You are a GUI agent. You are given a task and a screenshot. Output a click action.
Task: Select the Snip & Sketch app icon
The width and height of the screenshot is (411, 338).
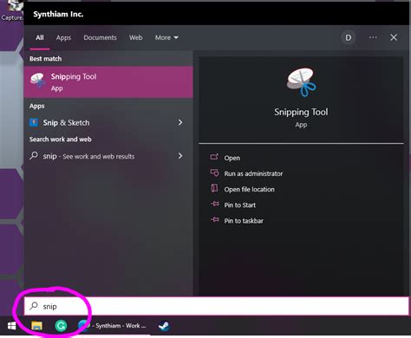[34, 122]
